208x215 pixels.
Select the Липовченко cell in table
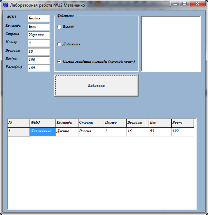[x=43, y=132]
